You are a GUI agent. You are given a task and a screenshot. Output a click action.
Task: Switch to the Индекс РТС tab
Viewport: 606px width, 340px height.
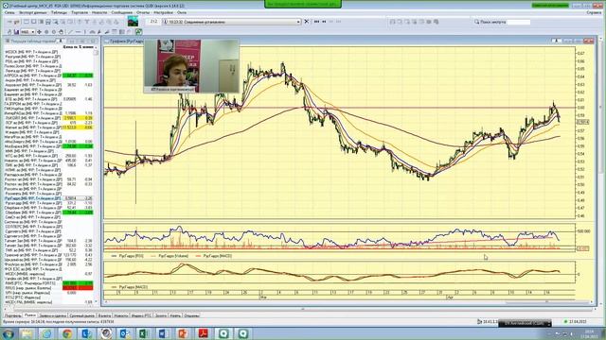coord(141,315)
